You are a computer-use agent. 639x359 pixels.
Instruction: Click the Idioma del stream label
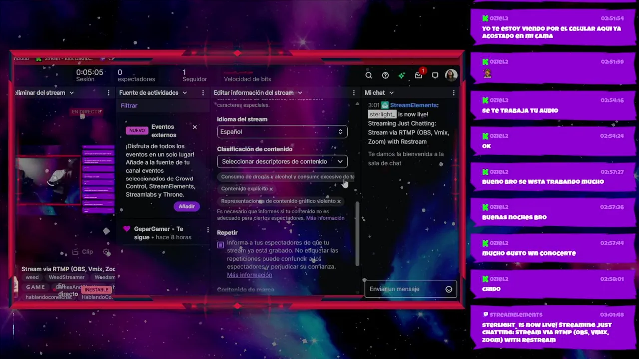tap(242, 119)
